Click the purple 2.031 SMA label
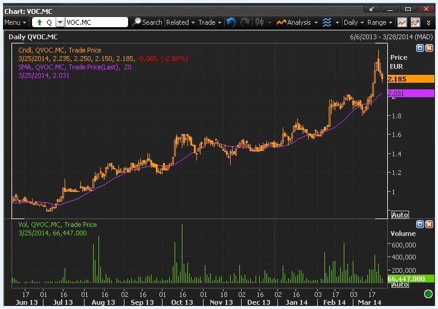Screen dimensions: 438x309 point(411,93)
